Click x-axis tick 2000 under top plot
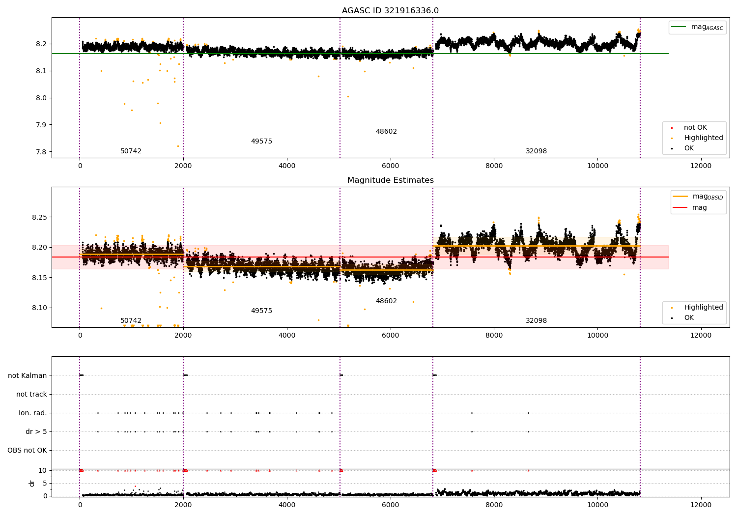This screenshot has height=516, width=737. [x=183, y=166]
